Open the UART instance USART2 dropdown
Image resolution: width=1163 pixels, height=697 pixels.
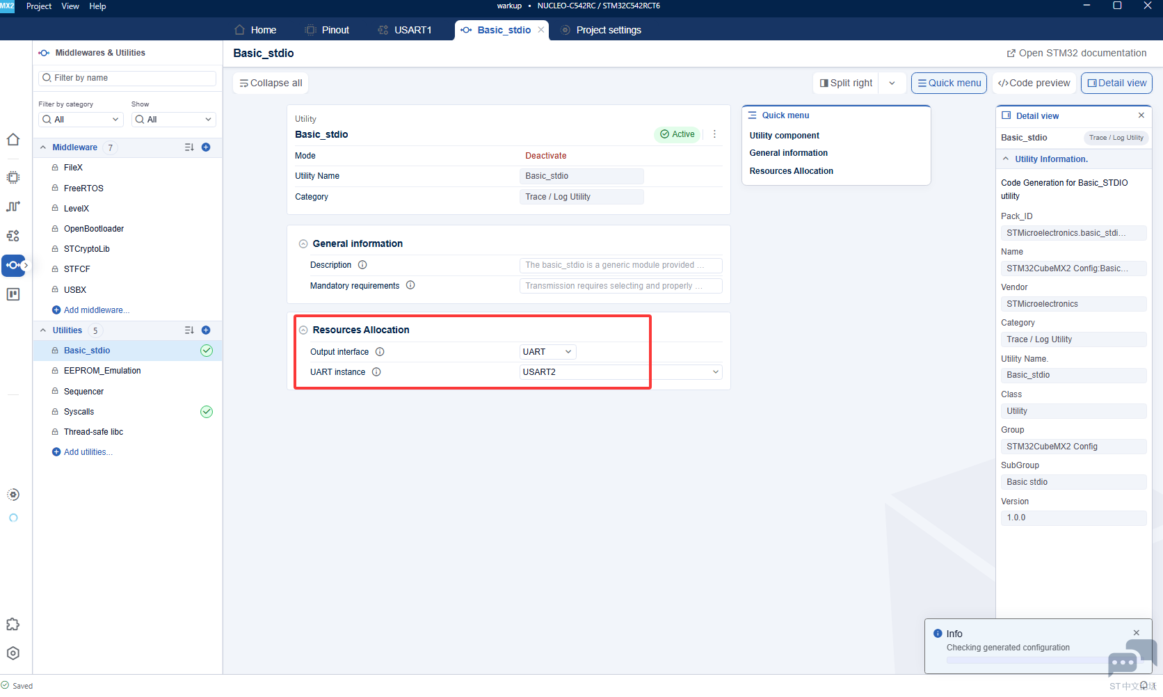(x=621, y=372)
